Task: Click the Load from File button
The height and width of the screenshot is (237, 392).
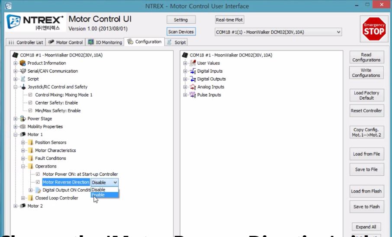Action: [366, 154]
